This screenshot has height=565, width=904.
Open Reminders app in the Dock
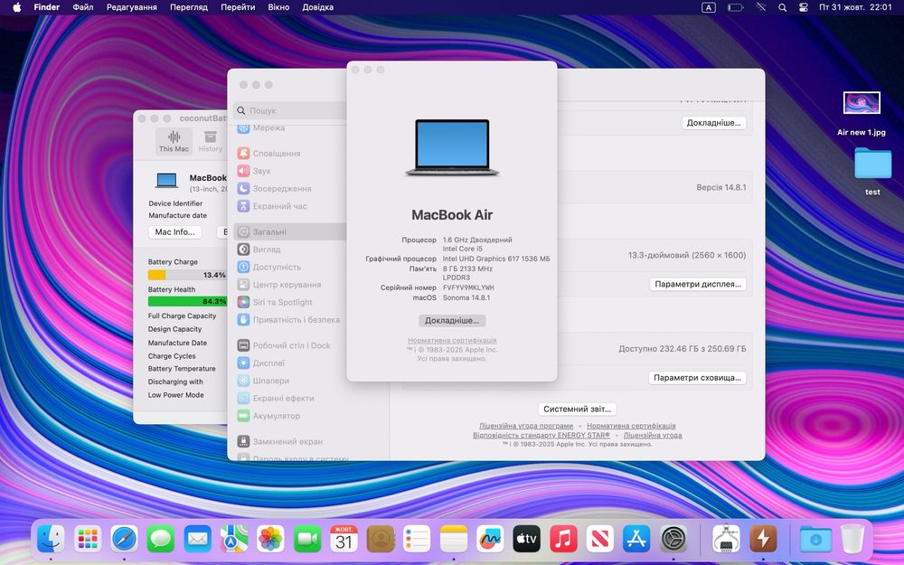tap(417, 539)
